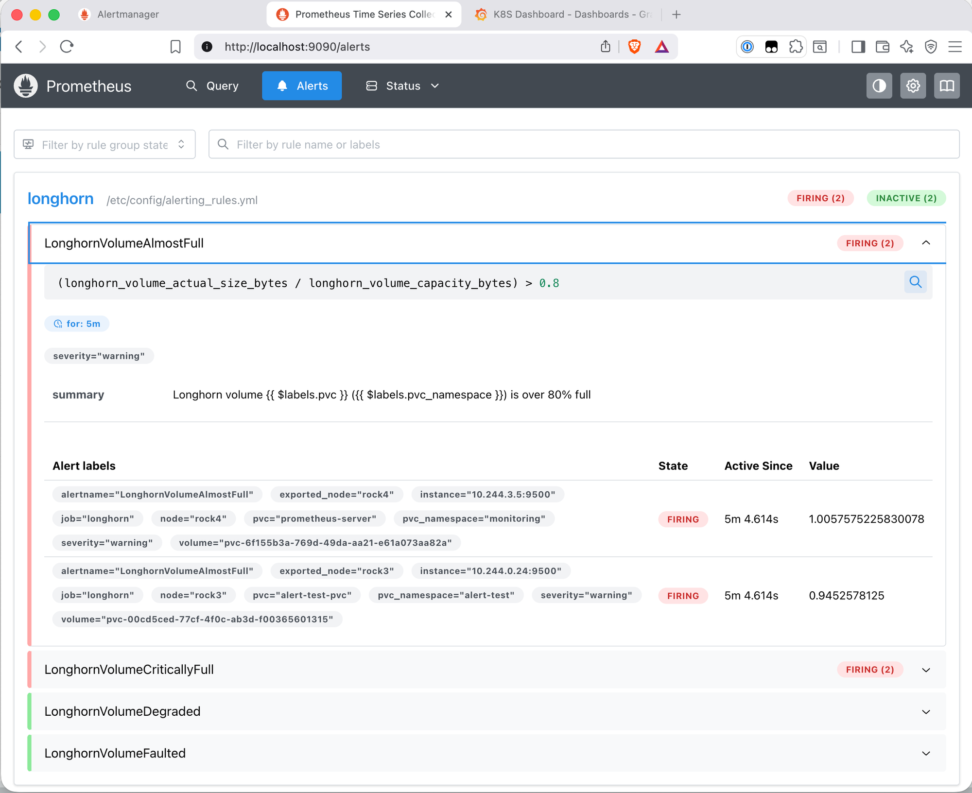Click the black mask extension icon
This screenshot has height=793, width=972.
(x=771, y=47)
